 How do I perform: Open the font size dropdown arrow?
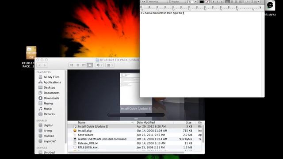click(196, 2)
